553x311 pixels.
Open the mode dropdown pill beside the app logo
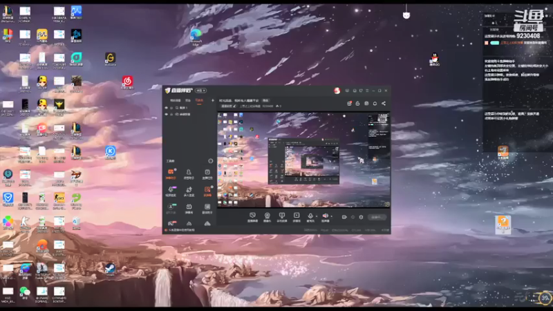[201, 91]
